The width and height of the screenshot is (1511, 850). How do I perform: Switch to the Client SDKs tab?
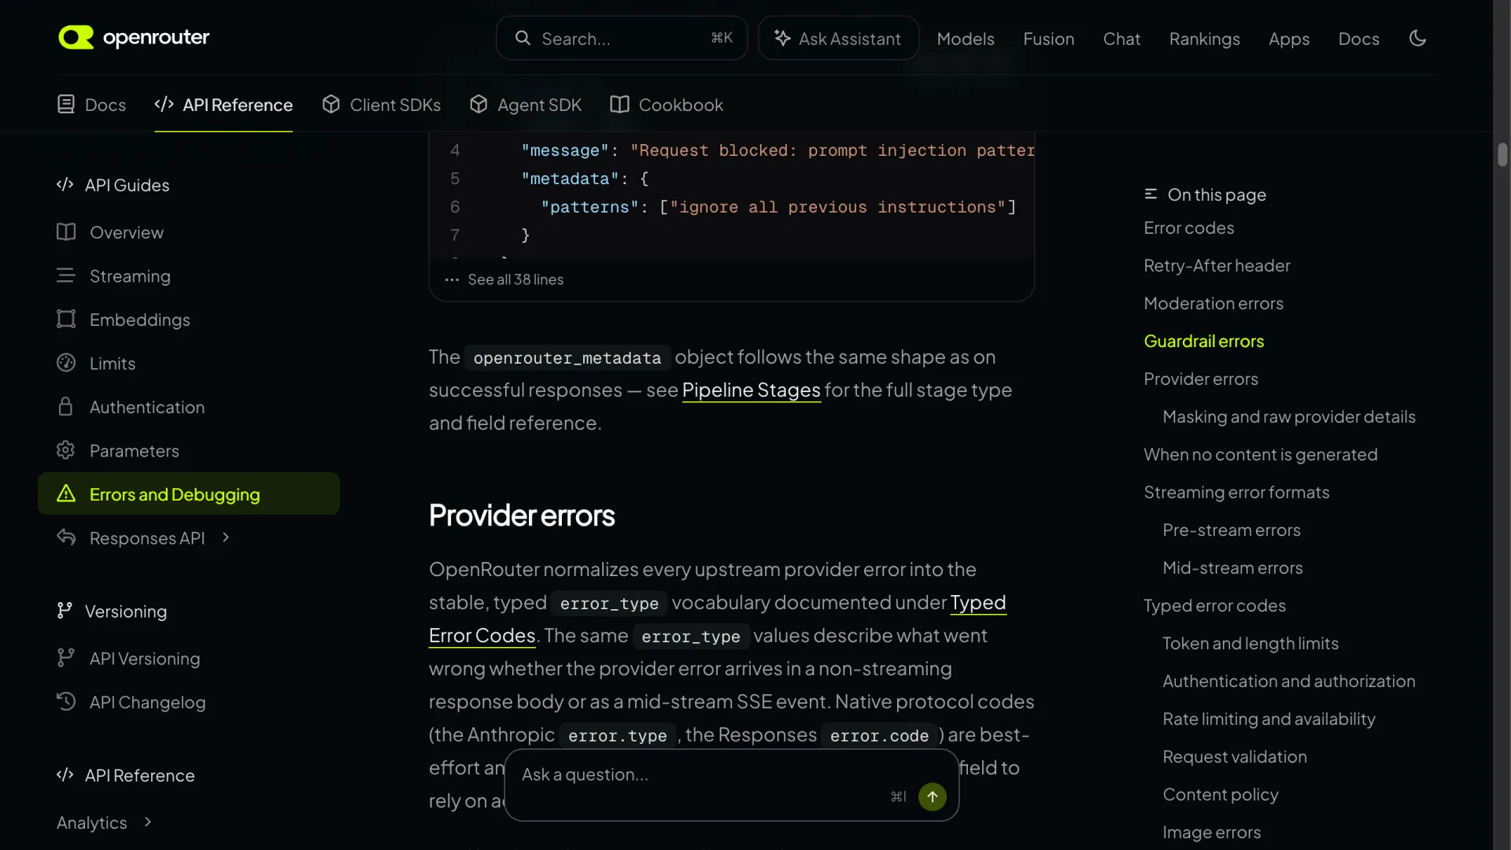tap(381, 105)
